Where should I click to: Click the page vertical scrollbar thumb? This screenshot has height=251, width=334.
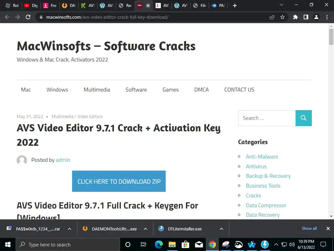pos(331,37)
